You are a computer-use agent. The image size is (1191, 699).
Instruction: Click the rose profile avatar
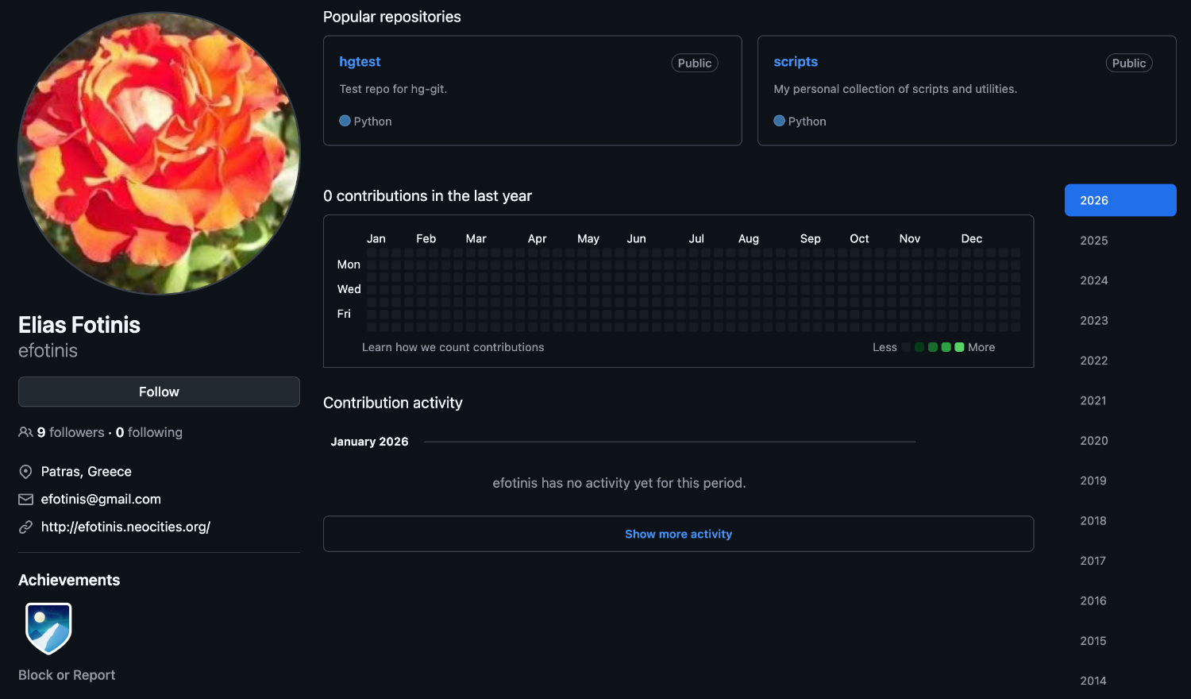(159, 153)
